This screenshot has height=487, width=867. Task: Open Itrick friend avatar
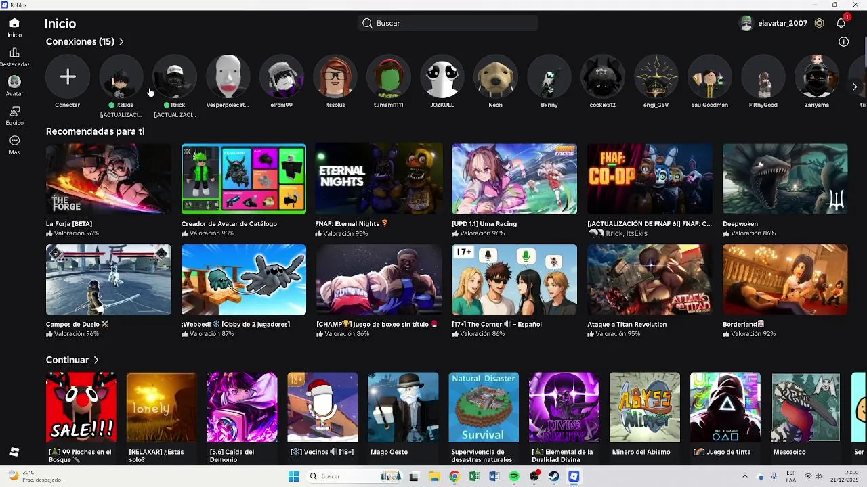[x=175, y=76]
